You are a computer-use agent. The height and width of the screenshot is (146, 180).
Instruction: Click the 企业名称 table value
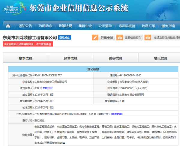[x=51, y=82]
